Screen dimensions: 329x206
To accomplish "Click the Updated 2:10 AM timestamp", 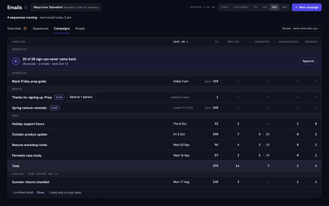I will (203, 7).
